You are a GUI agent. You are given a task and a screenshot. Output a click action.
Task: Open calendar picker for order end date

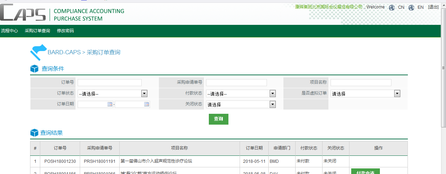point(147,104)
